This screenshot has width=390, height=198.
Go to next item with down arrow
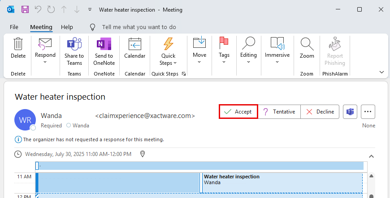coord(77,10)
